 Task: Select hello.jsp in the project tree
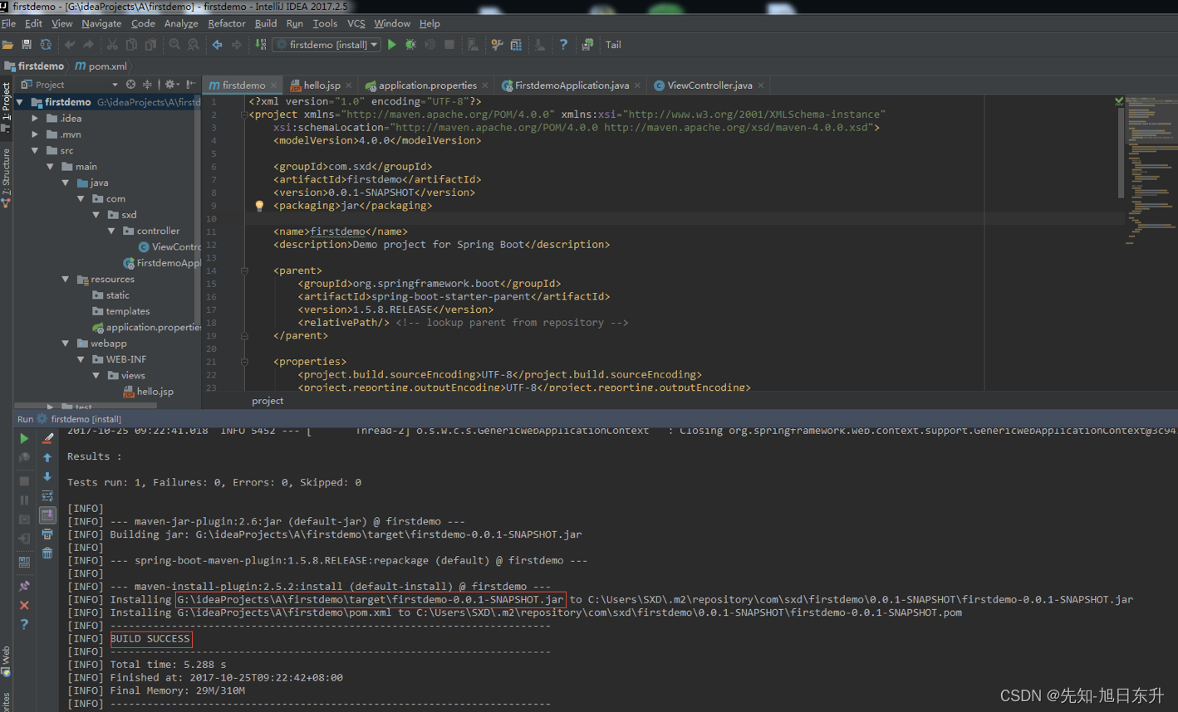pos(155,392)
